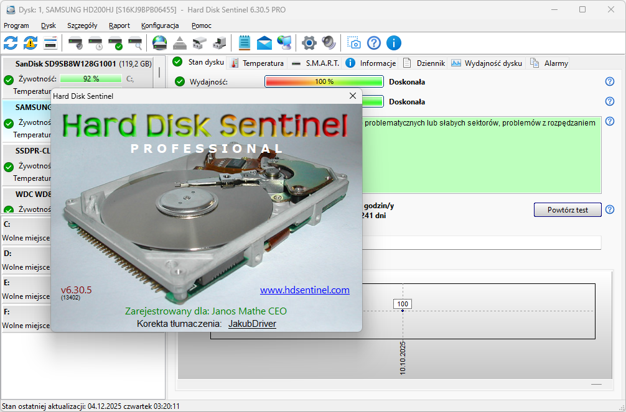Switch to the Stan dysku tab
The width and height of the screenshot is (626, 412).
199,62
